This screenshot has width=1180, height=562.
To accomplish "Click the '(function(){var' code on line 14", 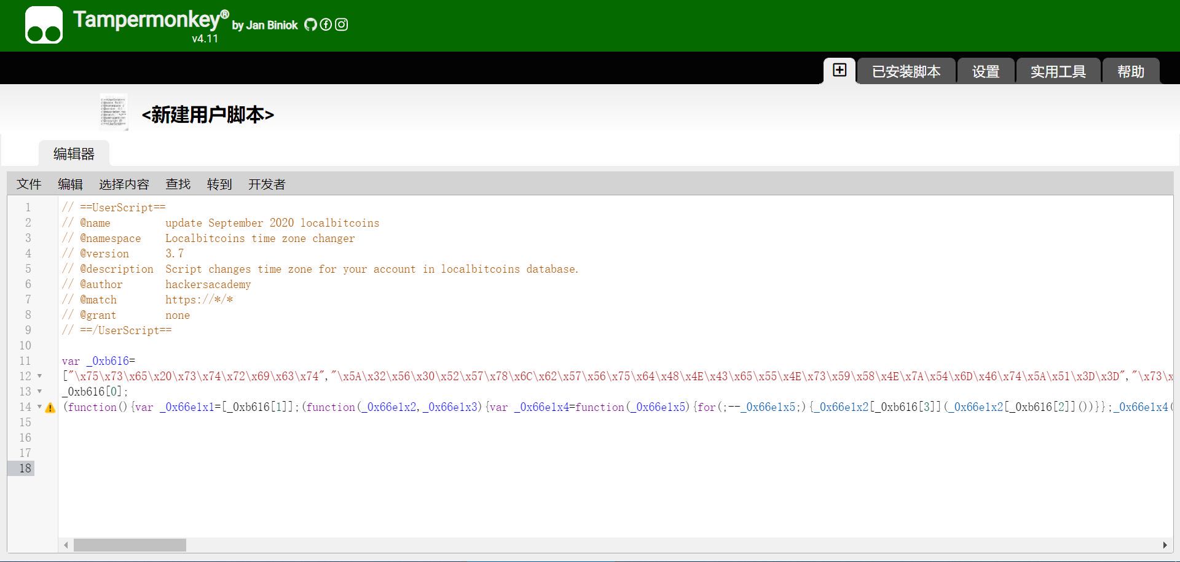I will [x=108, y=407].
